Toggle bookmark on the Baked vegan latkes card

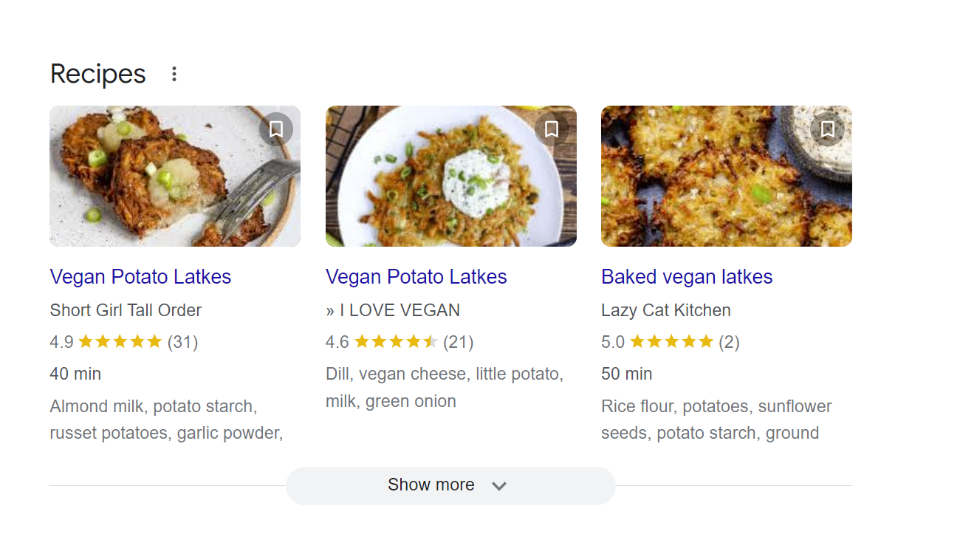(827, 129)
